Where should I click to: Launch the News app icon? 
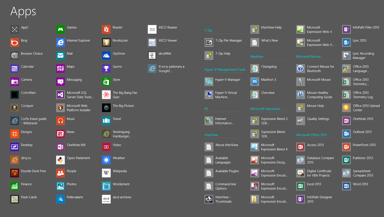(60, 134)
